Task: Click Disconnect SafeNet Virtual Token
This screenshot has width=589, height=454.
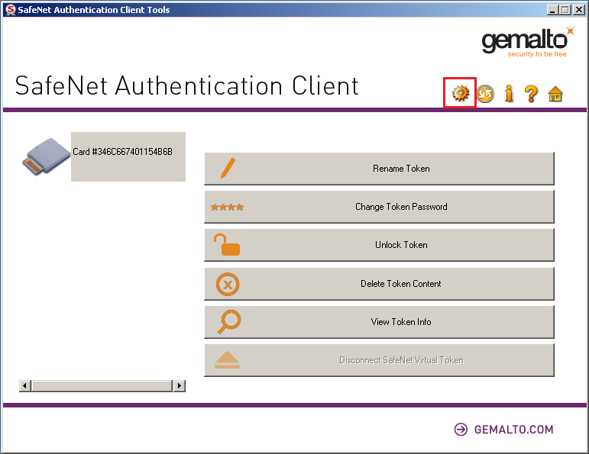Action: click(x=379, y=360)
